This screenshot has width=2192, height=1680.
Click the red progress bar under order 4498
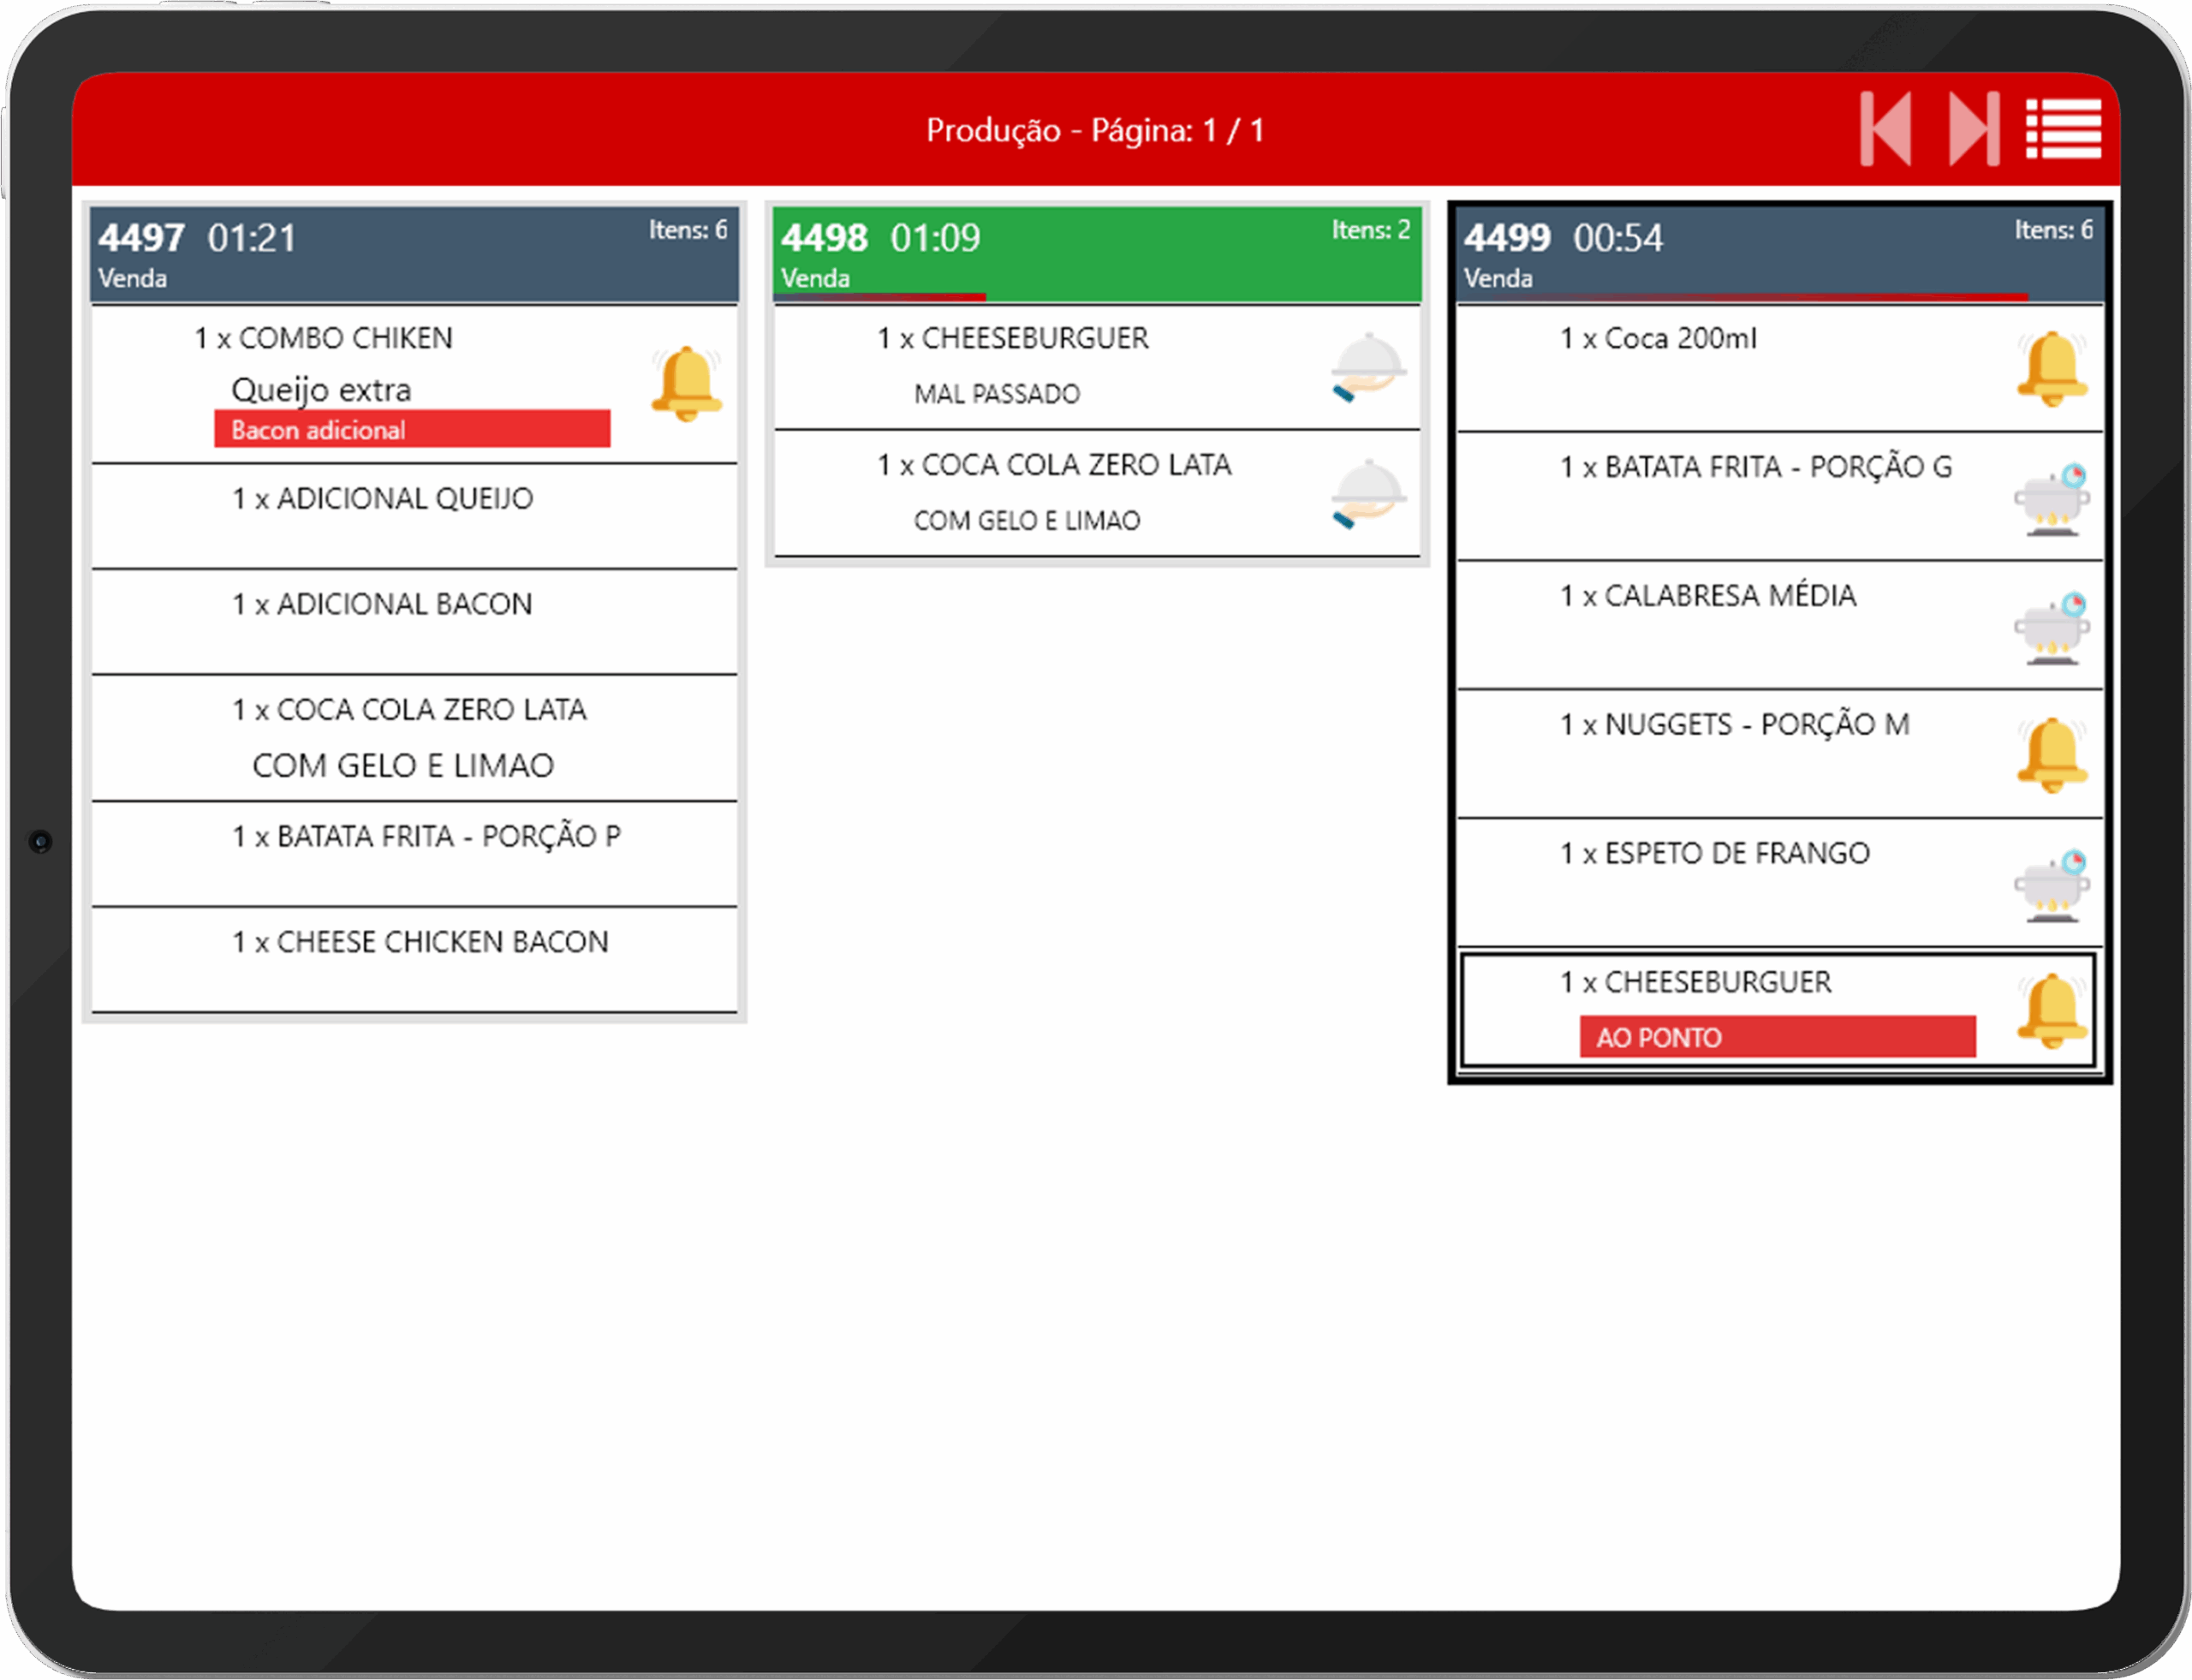(880, 297)
